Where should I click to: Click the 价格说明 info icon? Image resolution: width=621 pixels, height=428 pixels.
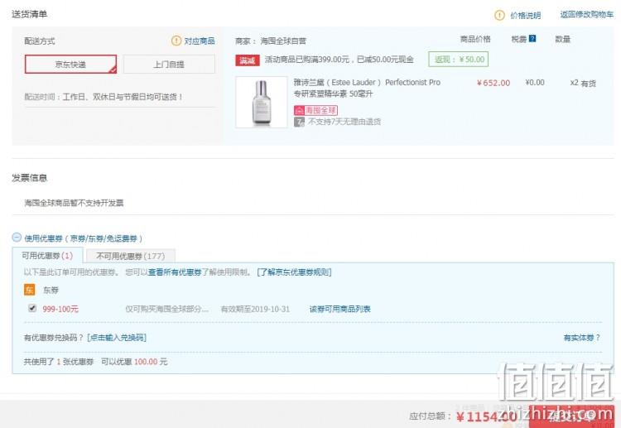click(499, 15)
